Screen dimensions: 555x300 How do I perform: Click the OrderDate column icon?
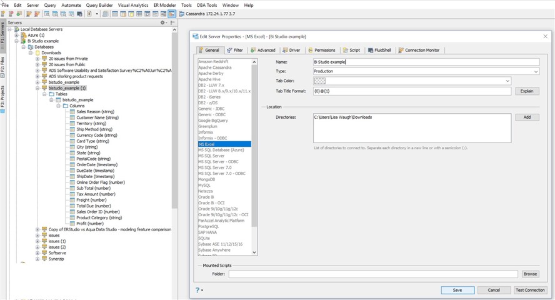tap(72, 164)
